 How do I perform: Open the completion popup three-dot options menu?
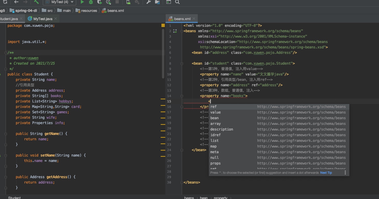[x=345, y=173]
